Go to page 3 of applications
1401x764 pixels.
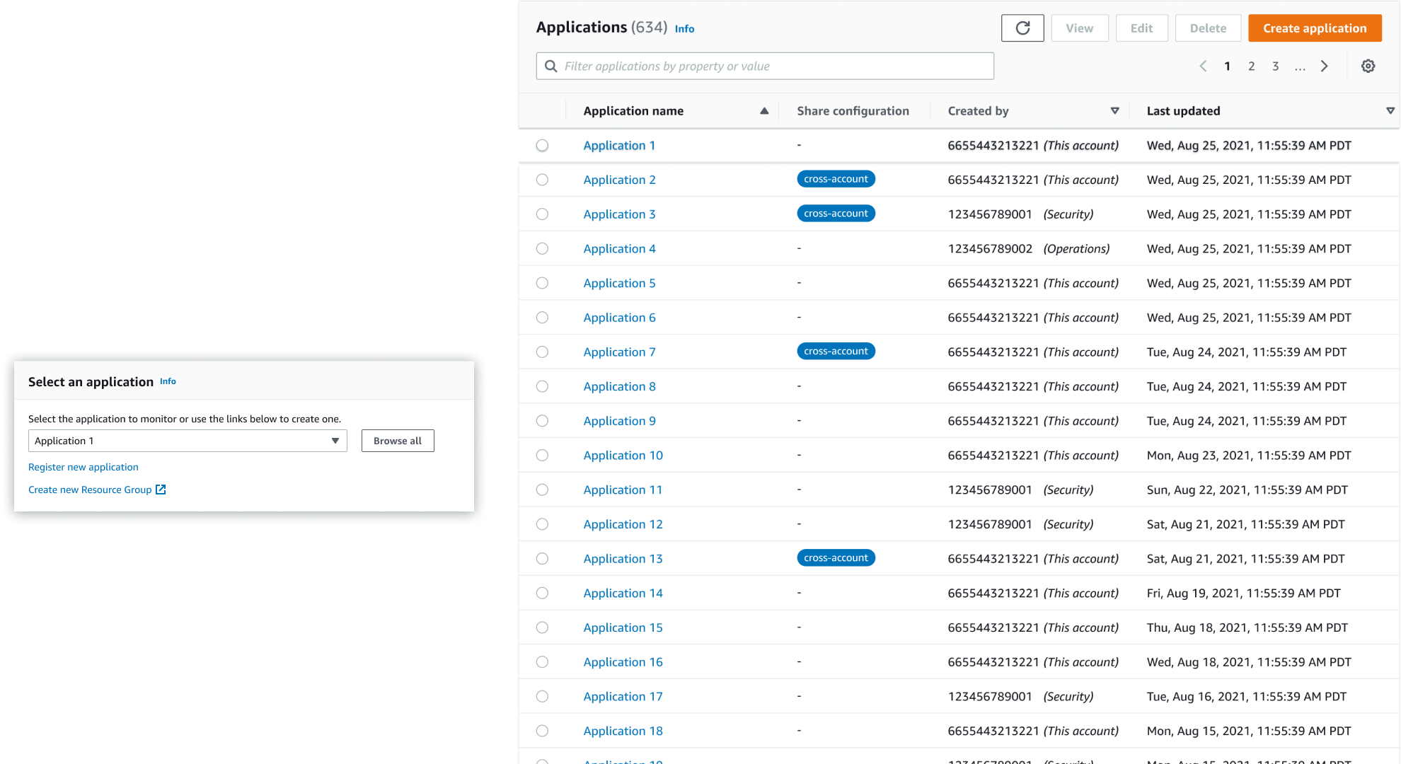coord(1275,66)
